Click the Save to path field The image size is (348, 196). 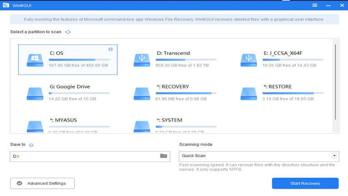tap(90, 157)
